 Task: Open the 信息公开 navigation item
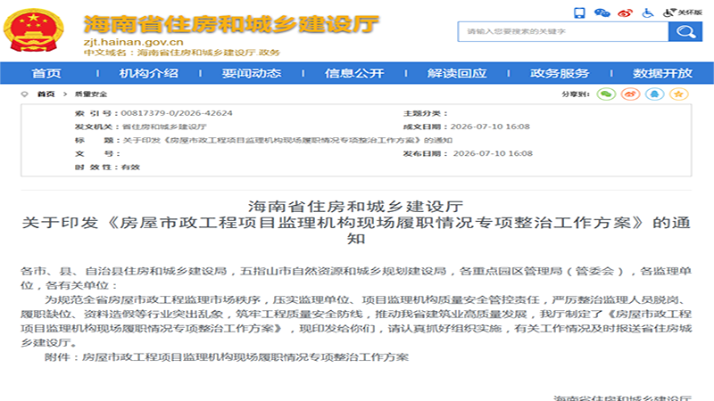pyautogui.click(x=354, y=73)
